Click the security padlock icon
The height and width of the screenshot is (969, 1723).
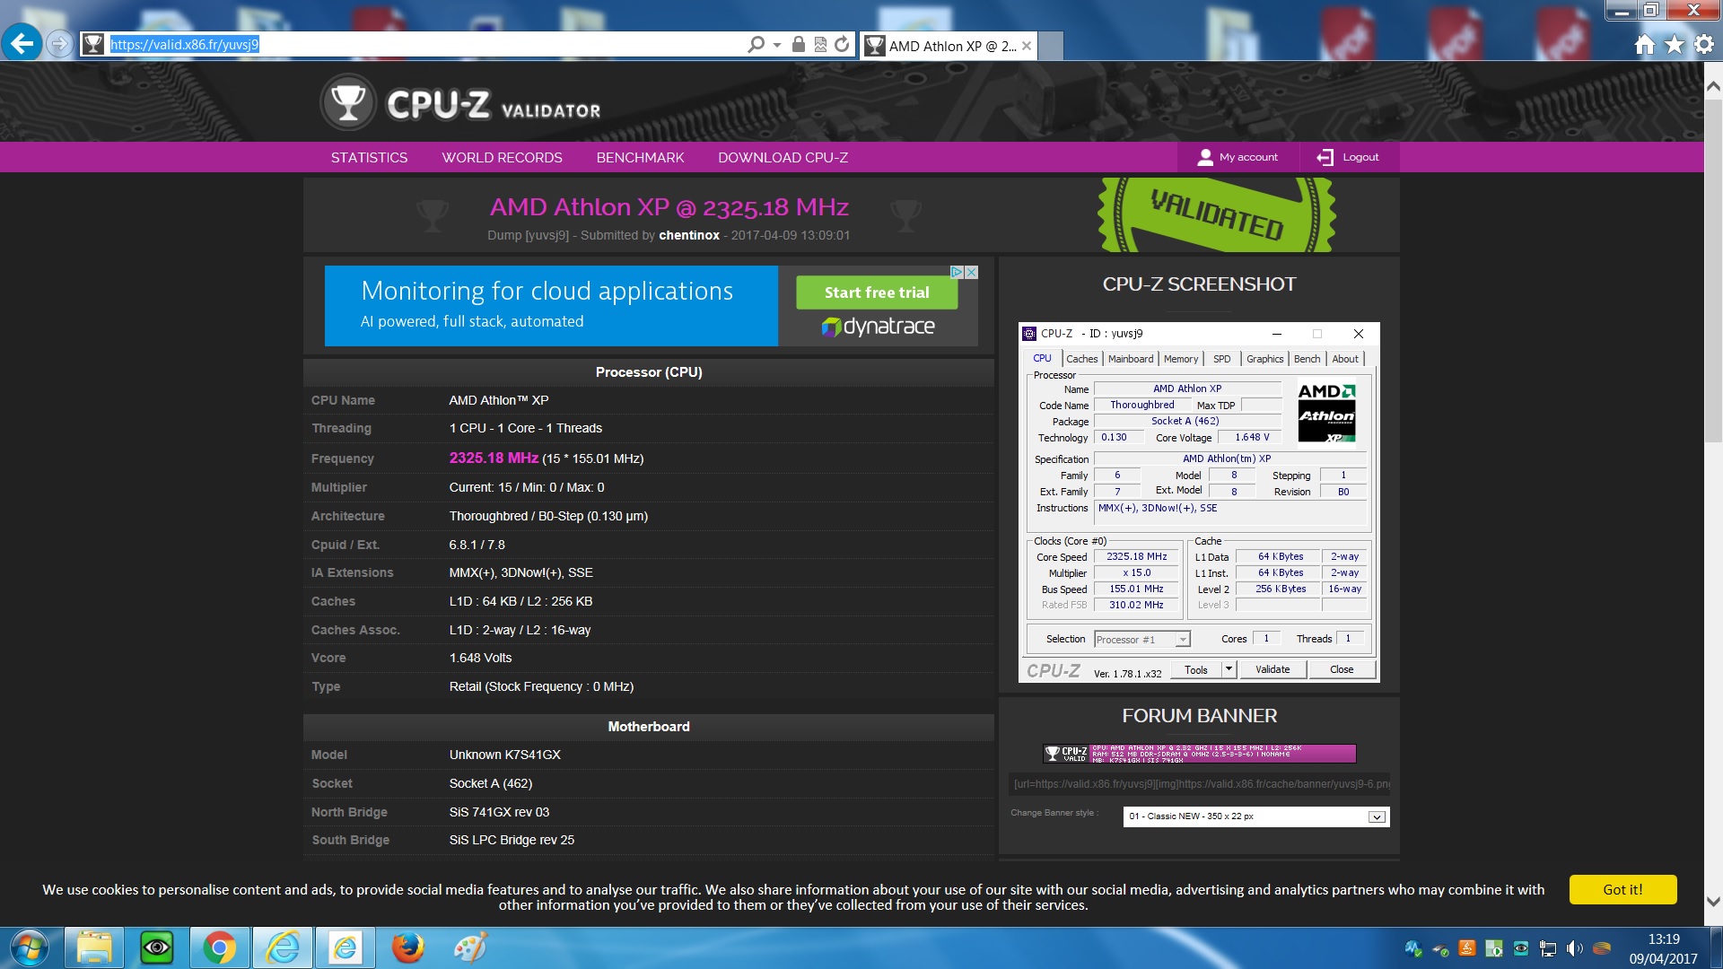tap(799, 44)
